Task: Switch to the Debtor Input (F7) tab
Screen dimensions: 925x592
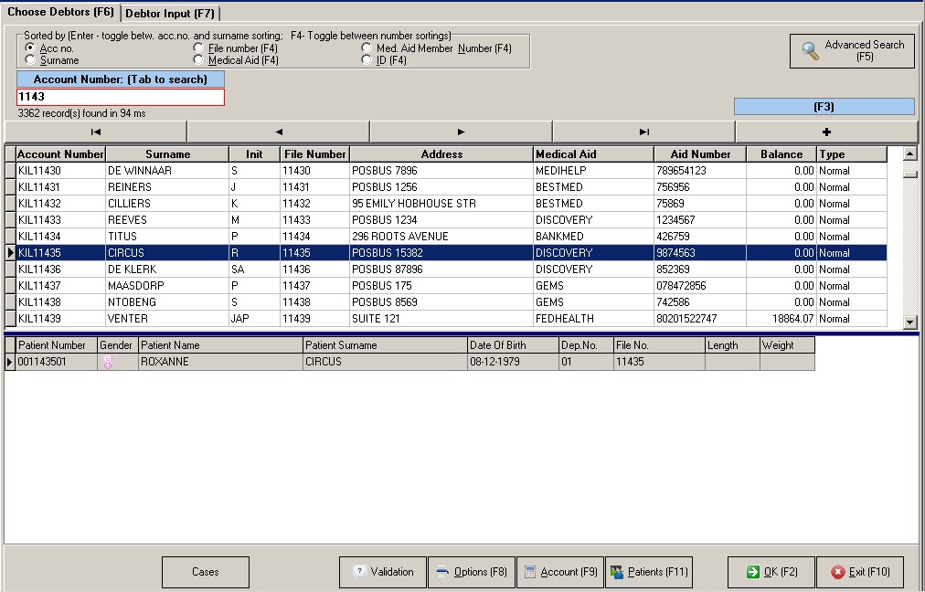Action: click(171, 13)
